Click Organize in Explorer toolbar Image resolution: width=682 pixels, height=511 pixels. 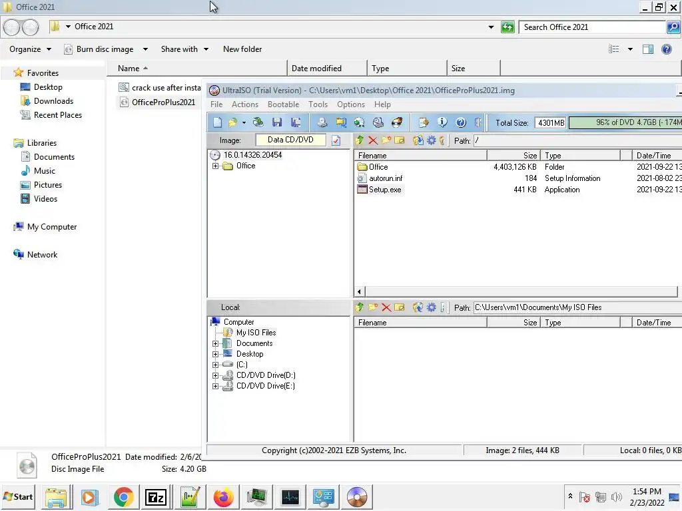(30, 49)
